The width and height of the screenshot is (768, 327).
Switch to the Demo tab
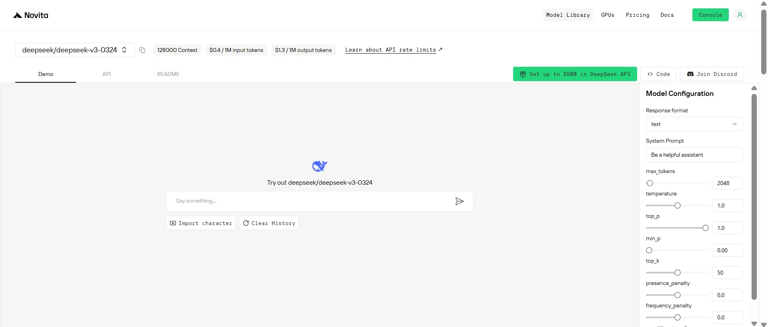46,74
